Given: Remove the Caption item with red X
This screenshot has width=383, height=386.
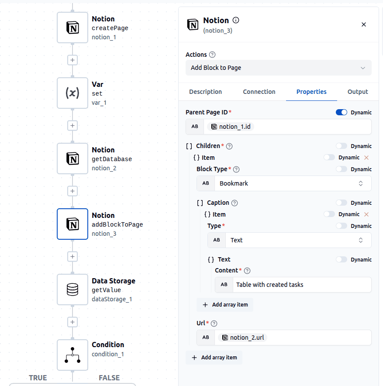Looking at the screenshot, I should [x=366, y=214].
